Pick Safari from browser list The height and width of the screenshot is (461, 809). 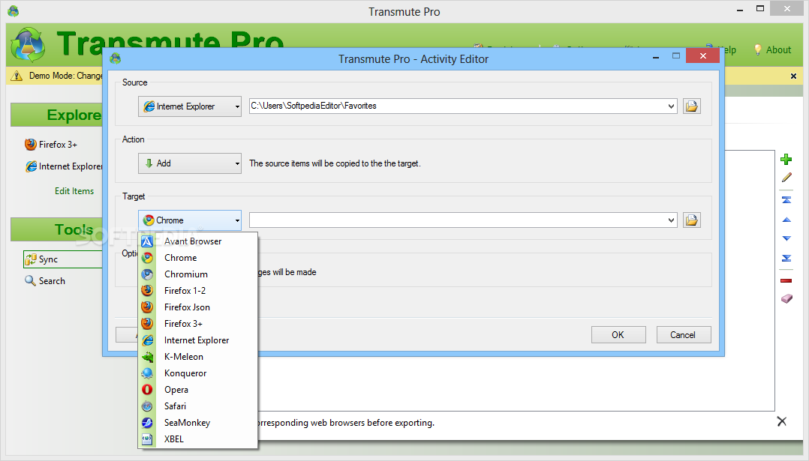pyautogui.click(x=197, y=406)
